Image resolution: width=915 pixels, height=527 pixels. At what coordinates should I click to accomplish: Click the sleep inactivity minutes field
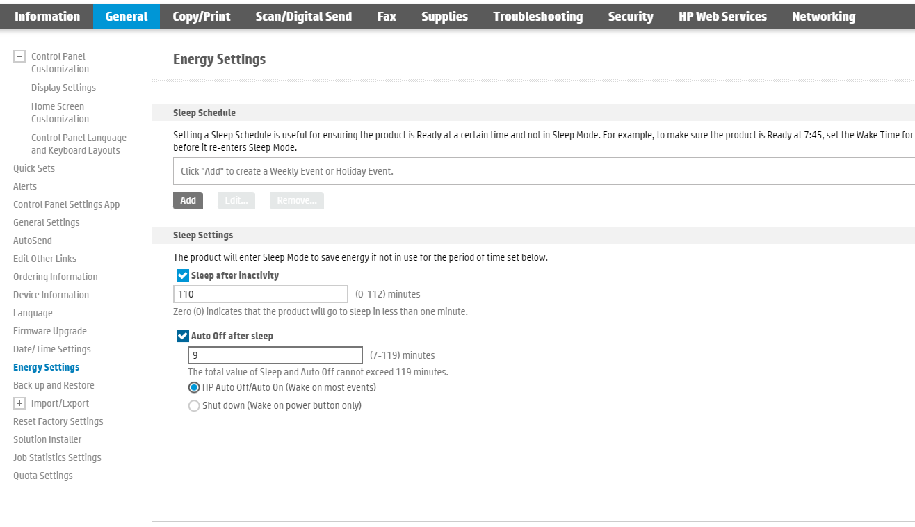[261, 294]
